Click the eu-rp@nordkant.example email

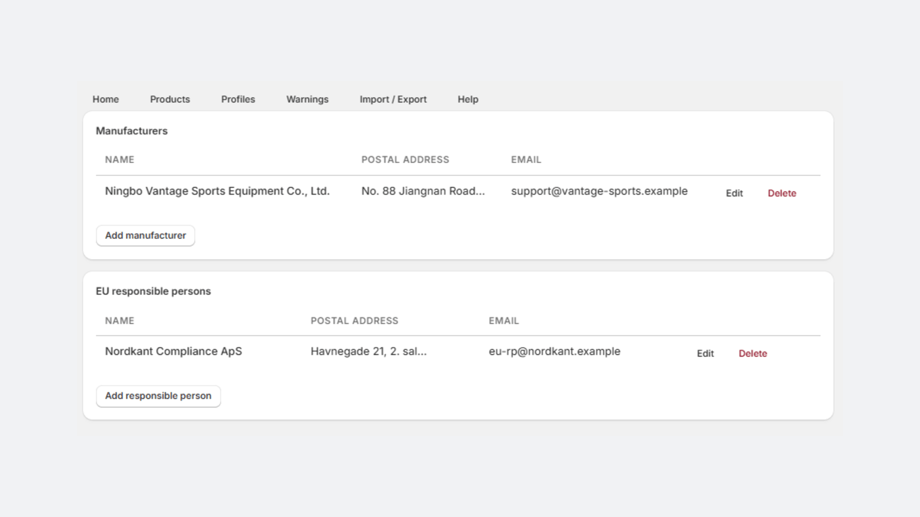(x=554, y=352)
